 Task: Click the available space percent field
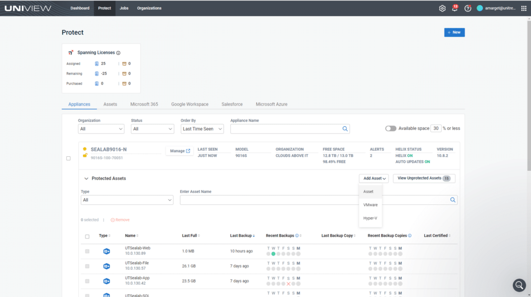(x=436, y=128)
